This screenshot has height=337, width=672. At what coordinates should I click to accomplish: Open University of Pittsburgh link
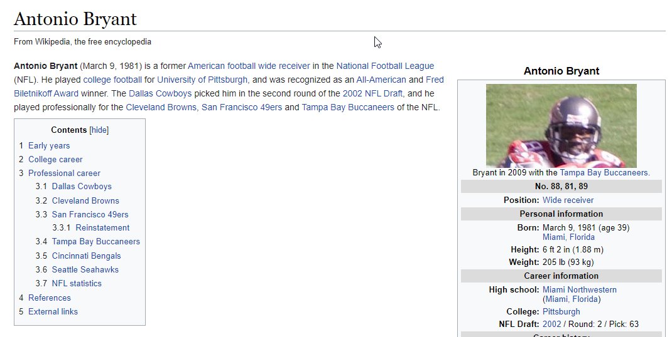click(202, 80)
